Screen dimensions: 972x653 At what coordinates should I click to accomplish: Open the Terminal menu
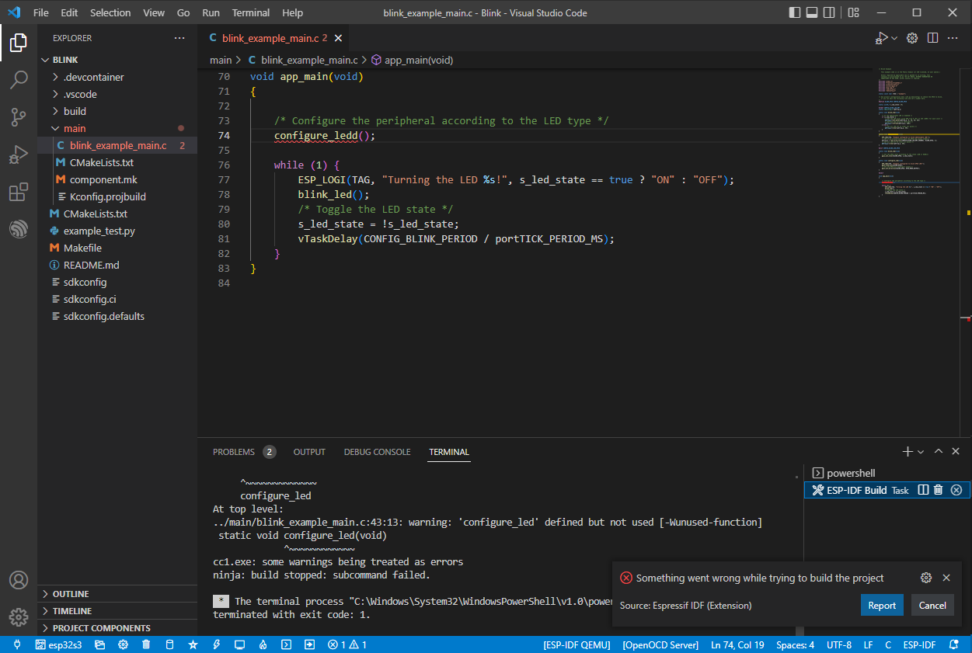coord(251,13)
